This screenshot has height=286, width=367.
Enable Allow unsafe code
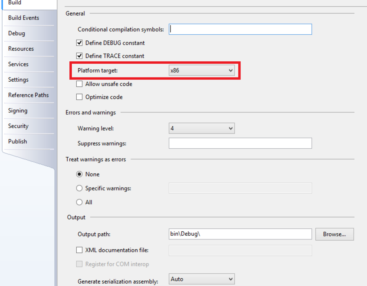coord(80,84)
